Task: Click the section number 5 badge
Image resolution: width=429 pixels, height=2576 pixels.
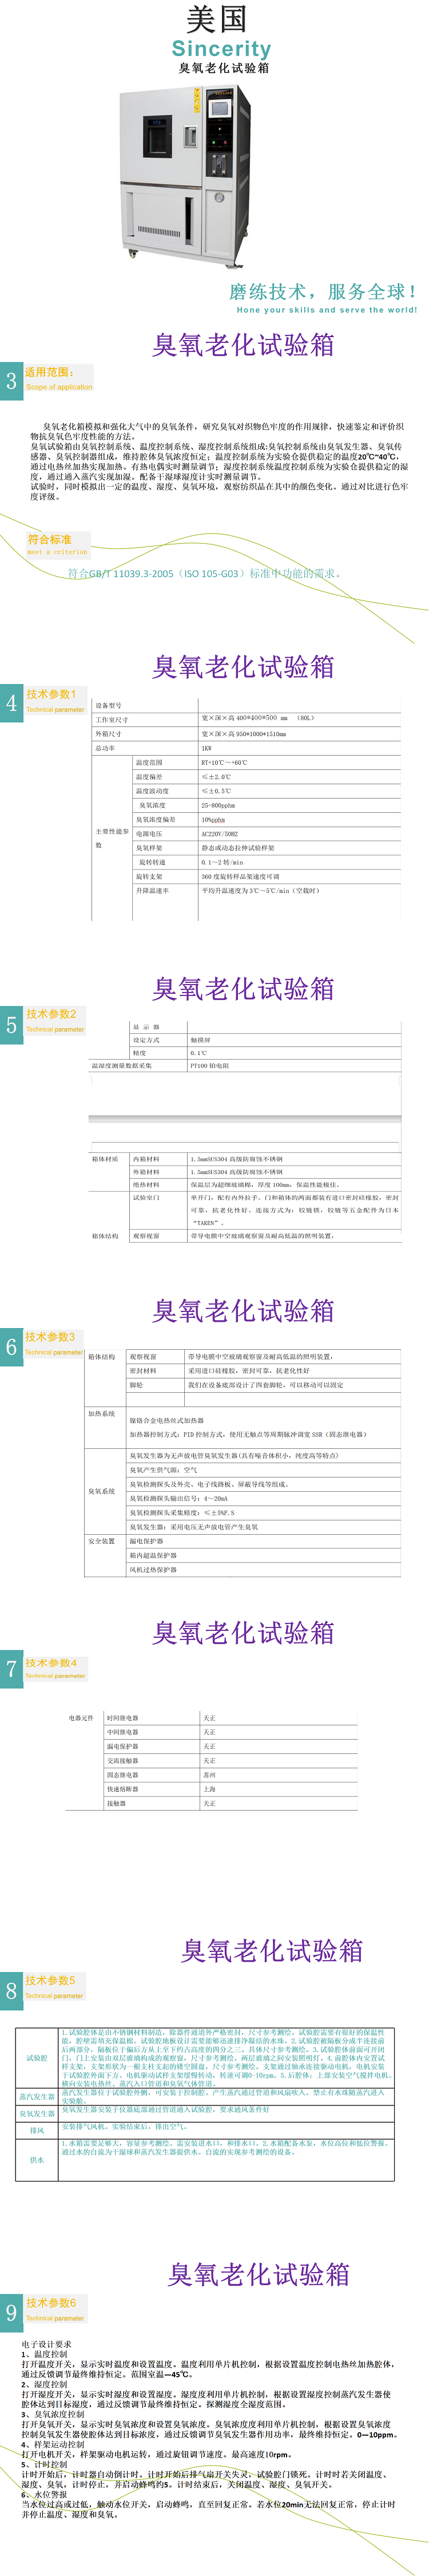Action: 11,1025
